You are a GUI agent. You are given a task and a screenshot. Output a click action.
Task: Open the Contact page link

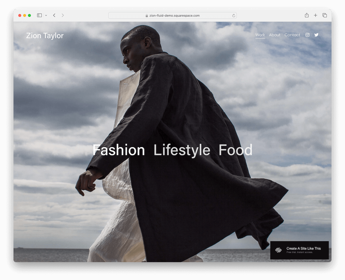[292, 35]
